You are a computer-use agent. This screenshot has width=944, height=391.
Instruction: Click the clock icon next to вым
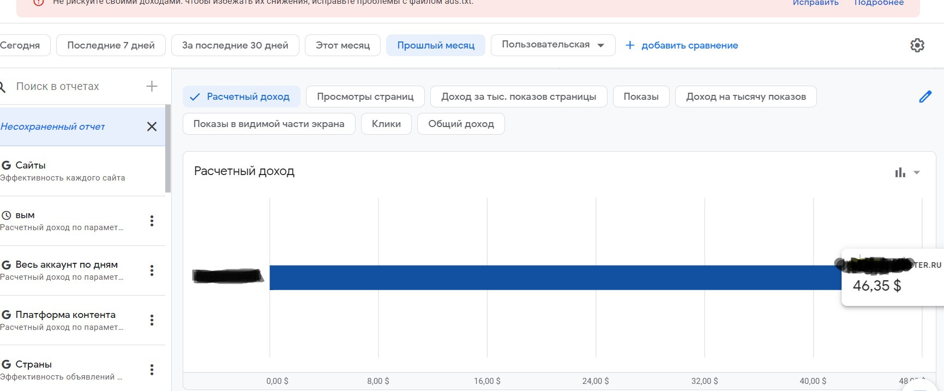click(x=7, y=215)
